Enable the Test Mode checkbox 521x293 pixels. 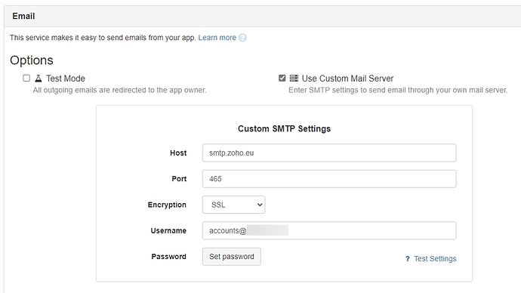pos(26,78)
